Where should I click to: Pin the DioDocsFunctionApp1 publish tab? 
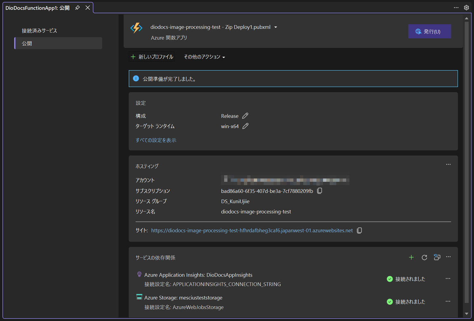pyautogui.click(x=77, y=8)
